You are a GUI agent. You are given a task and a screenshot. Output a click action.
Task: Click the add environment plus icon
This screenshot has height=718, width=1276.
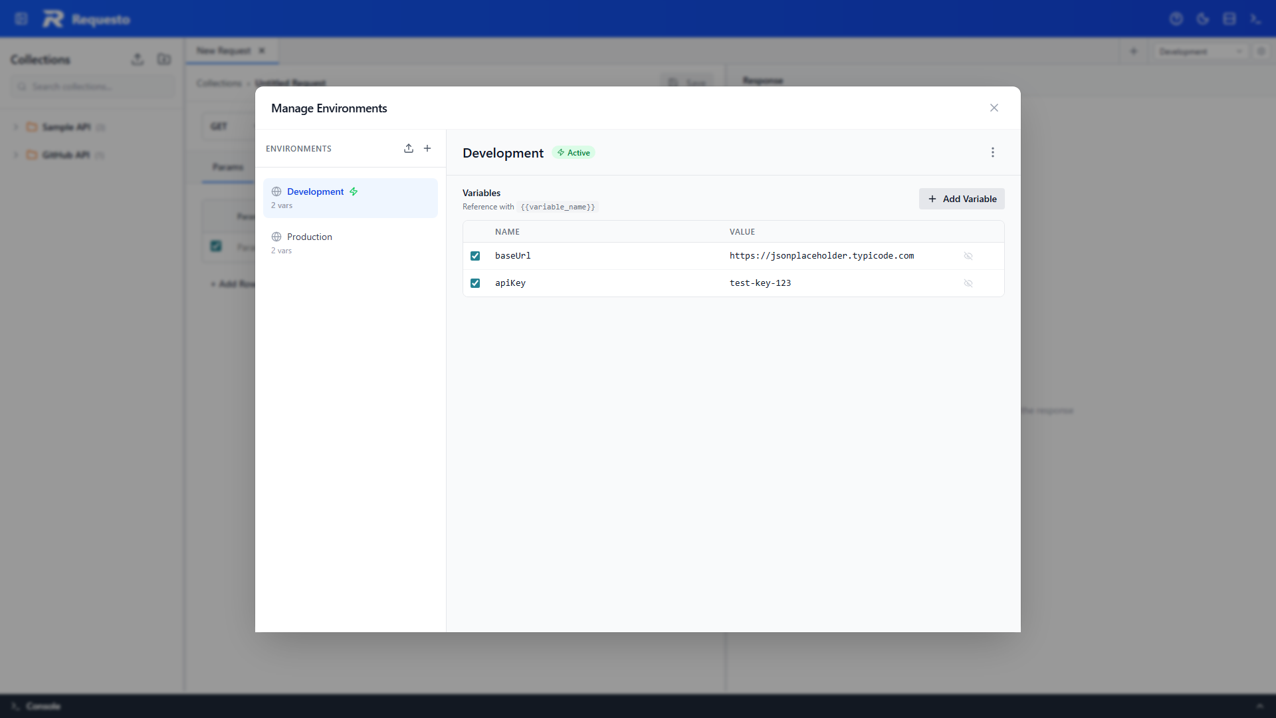click(x=427, y=148)
